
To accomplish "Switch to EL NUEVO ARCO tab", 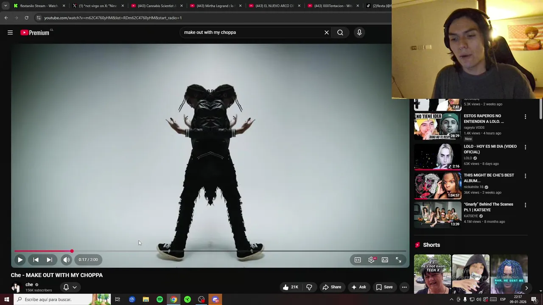I will (x=274, y=6).
